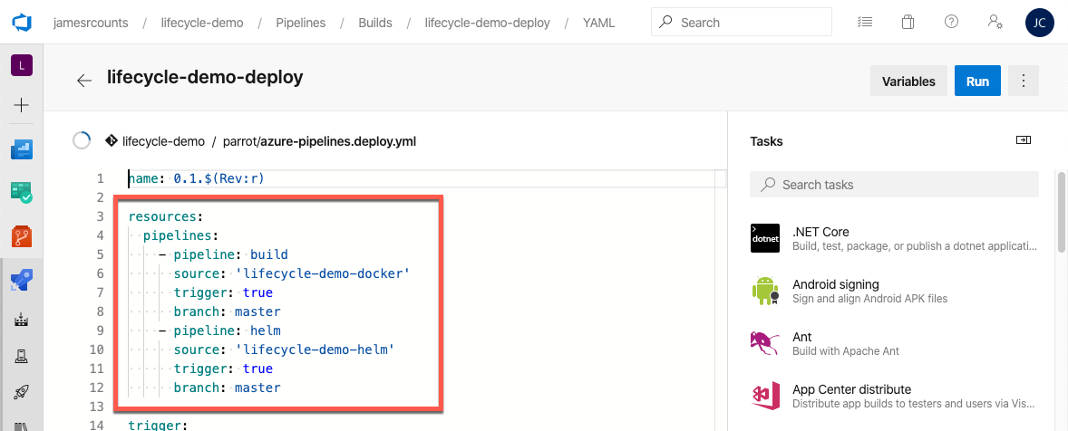Viewport: 1068px width, 431px height.
Task: Click azure-pipelines.deploy.yml file name
Action: pyautogui.click(x=338, y=141)
